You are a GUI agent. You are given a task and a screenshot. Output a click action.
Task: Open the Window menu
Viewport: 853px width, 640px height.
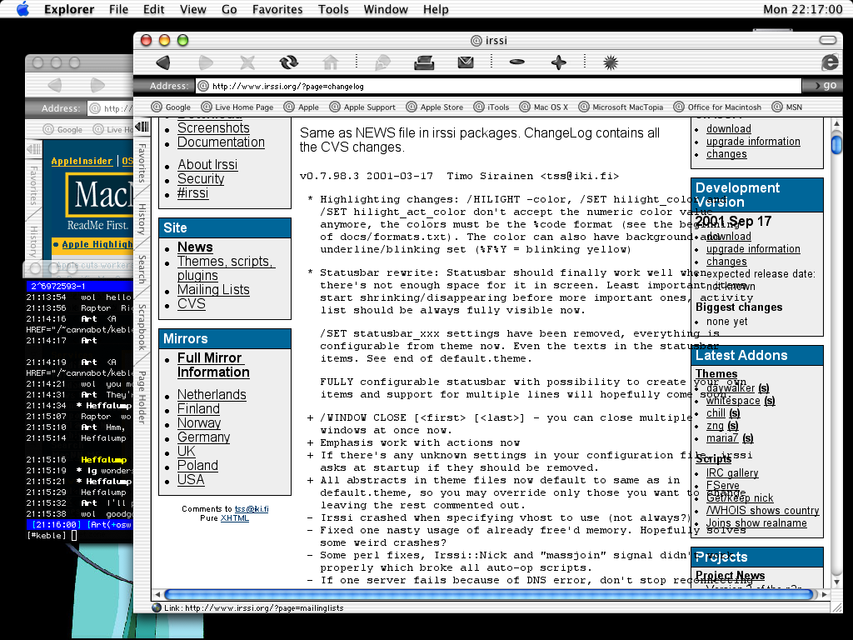coord(386,9)
